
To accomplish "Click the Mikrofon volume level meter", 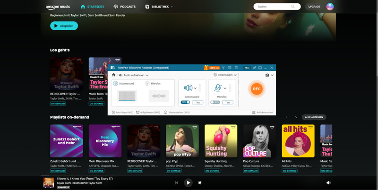I will tap(230, 88).
